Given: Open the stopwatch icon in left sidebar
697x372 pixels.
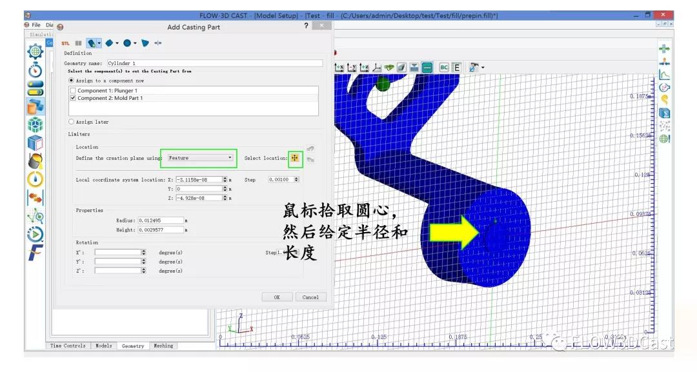Looking at the screenshot, I should (x=35, y=69).
